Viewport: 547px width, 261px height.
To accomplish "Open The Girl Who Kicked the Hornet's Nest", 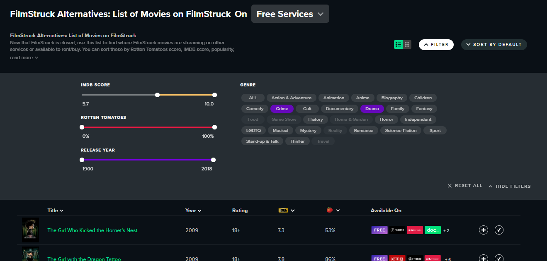I will 92,230.
